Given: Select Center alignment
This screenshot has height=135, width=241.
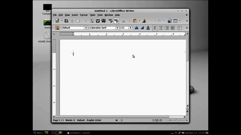Looking at the screenshot, I should pos(161,28).
